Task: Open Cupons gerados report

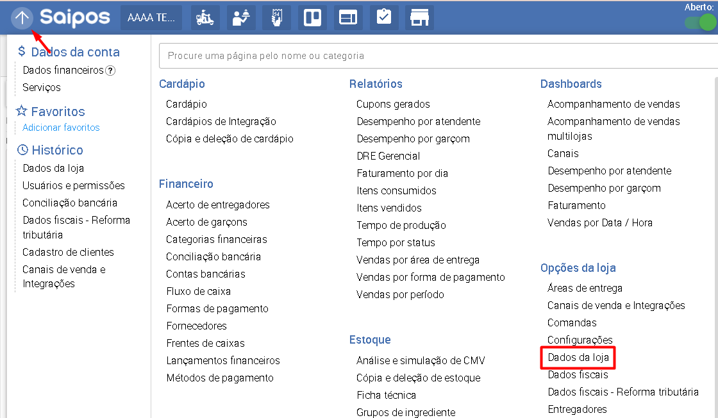Action: [x=394, y=104]
